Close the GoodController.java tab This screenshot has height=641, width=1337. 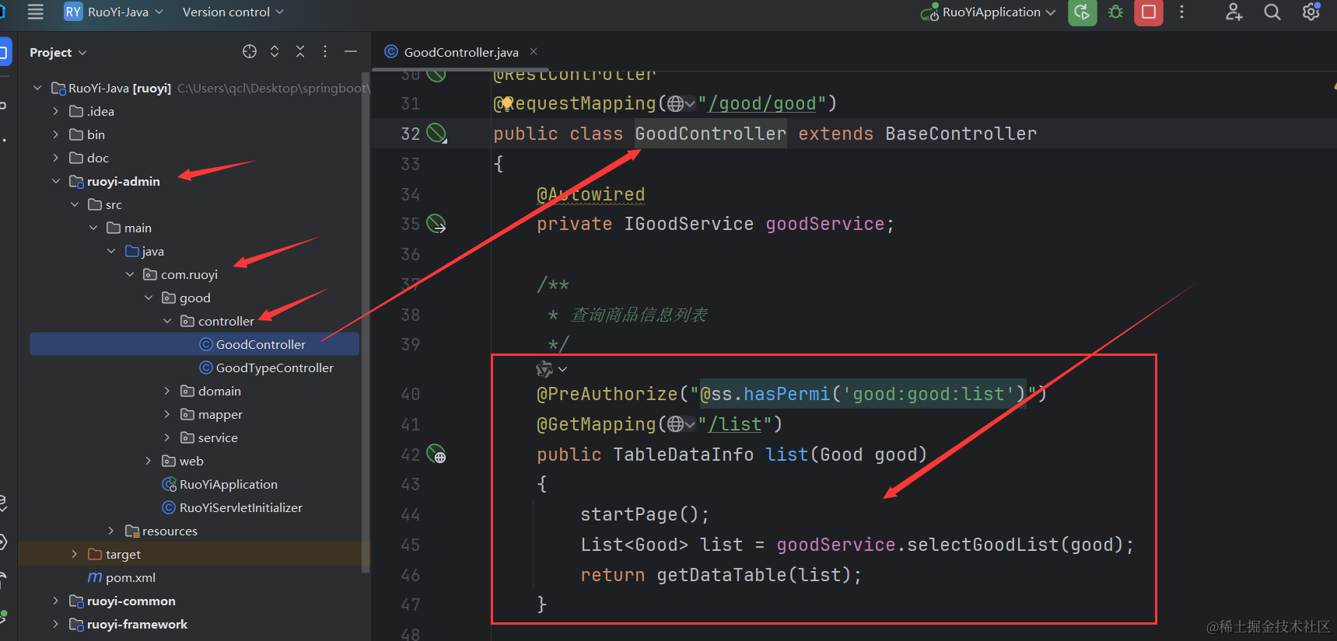click(534, 52)
